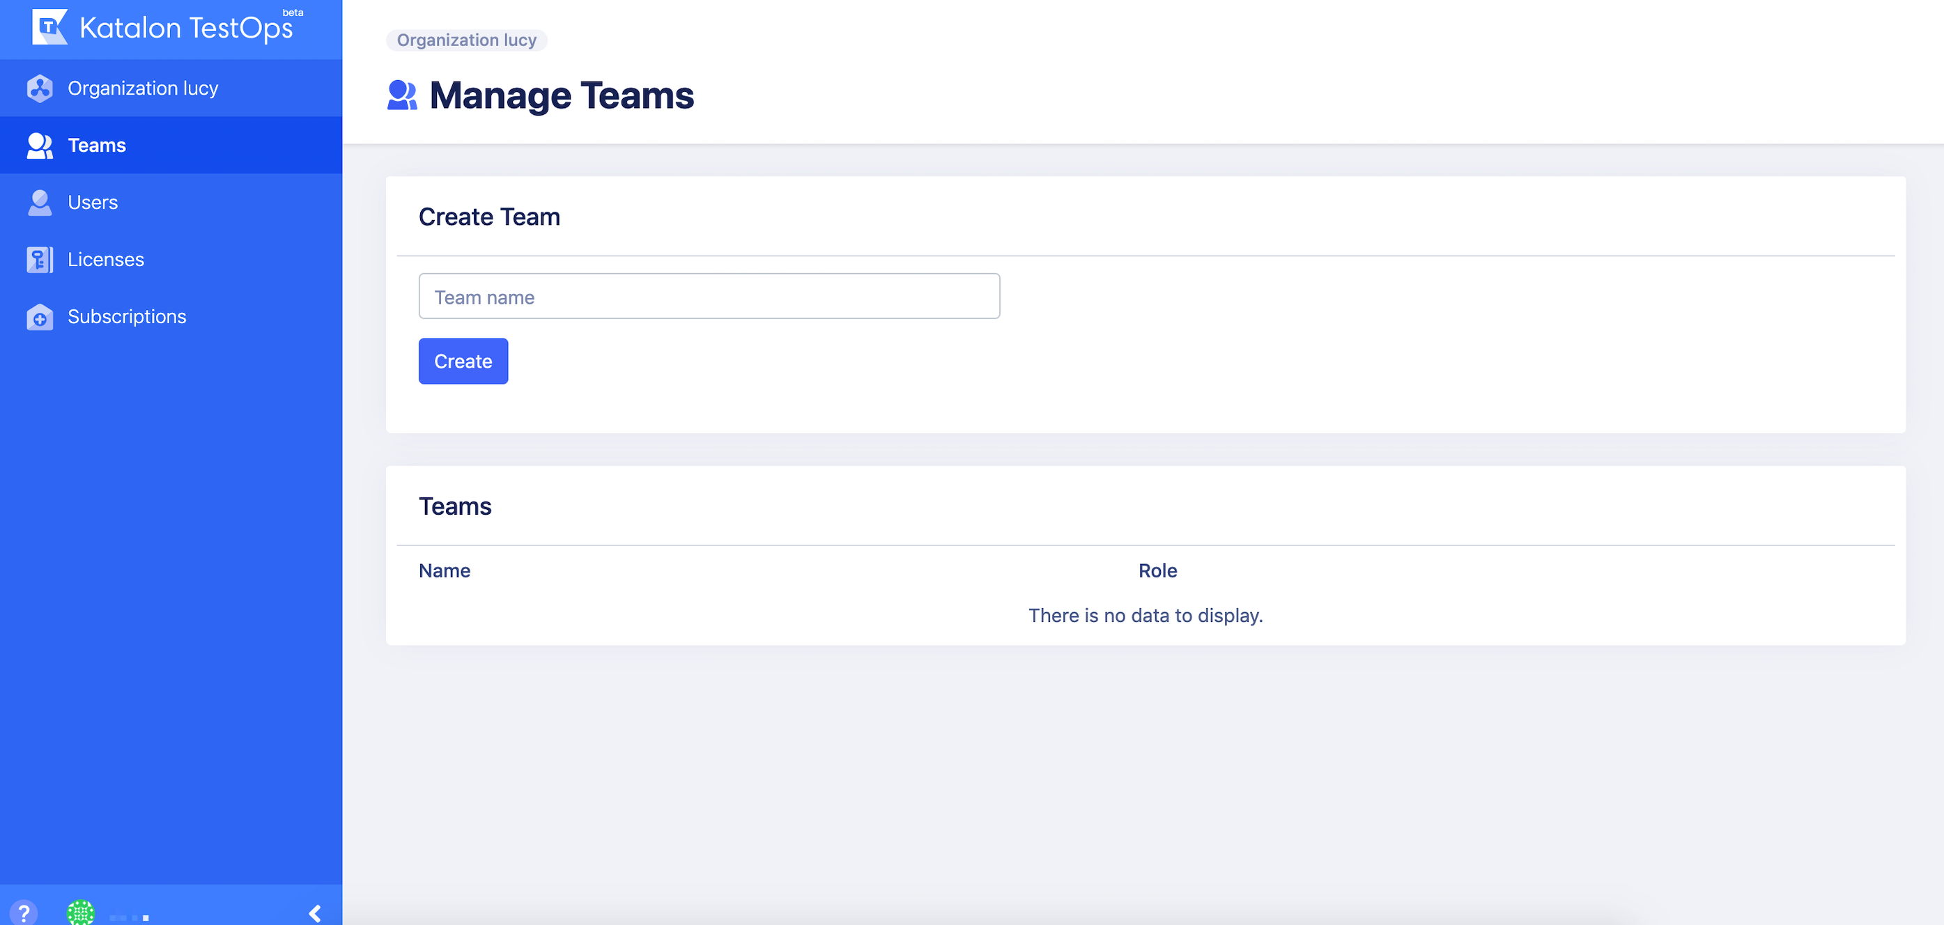Click the Users sidebar icon
1944x925 pixels.
click(x=39, y=202)
